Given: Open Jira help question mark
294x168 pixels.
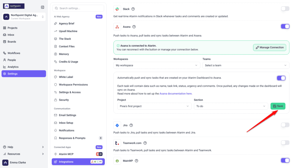Looking at the screenshot, I should [131, 125].
